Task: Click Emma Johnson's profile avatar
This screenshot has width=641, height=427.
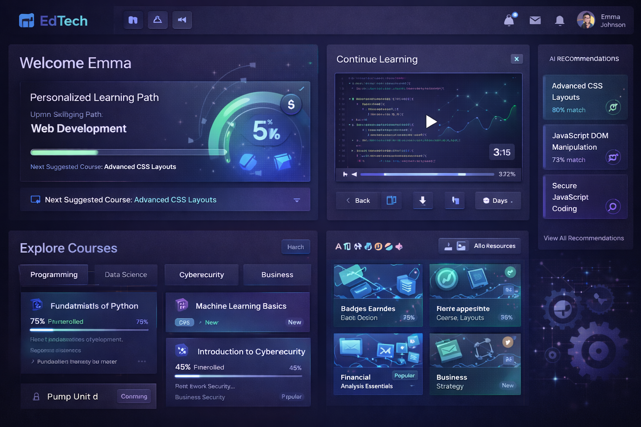Action: 586,20
